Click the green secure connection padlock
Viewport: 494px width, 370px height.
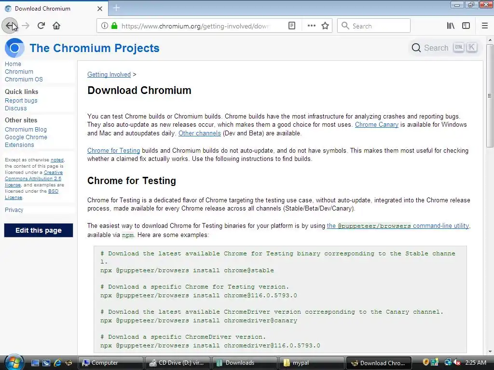(x=114, y=26)
